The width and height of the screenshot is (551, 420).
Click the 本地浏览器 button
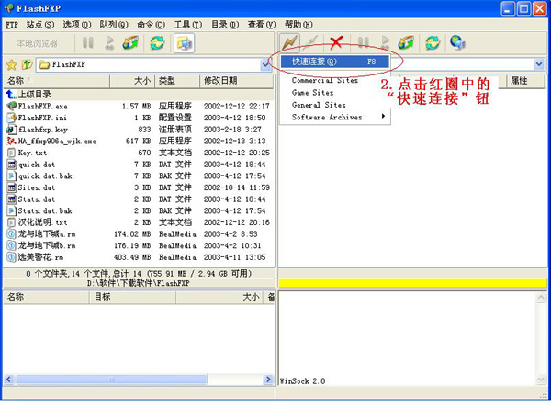click(37, 42)
